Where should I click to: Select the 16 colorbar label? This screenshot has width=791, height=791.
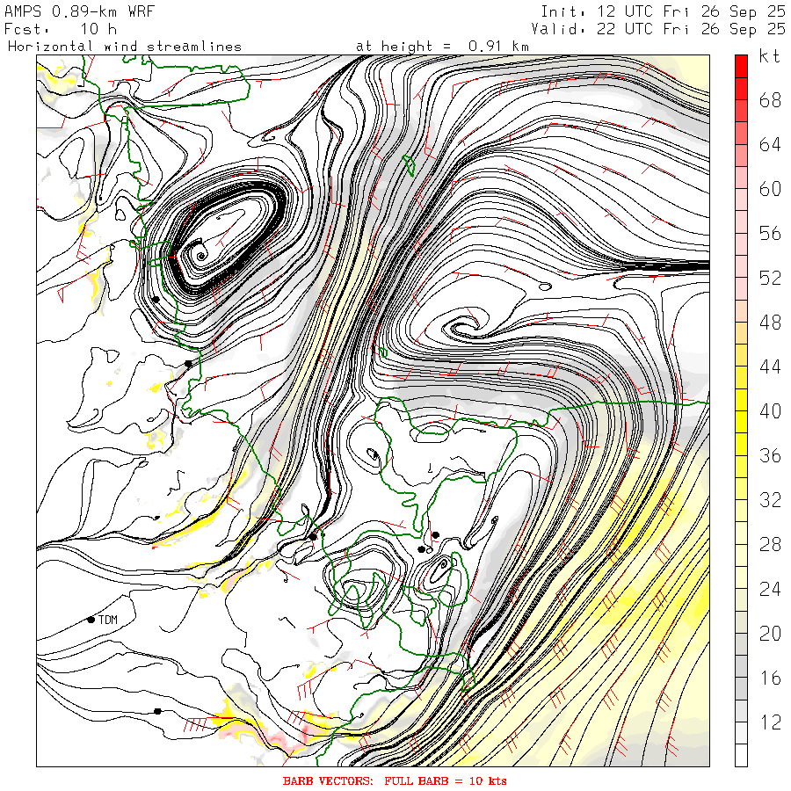tap(770, 678)
